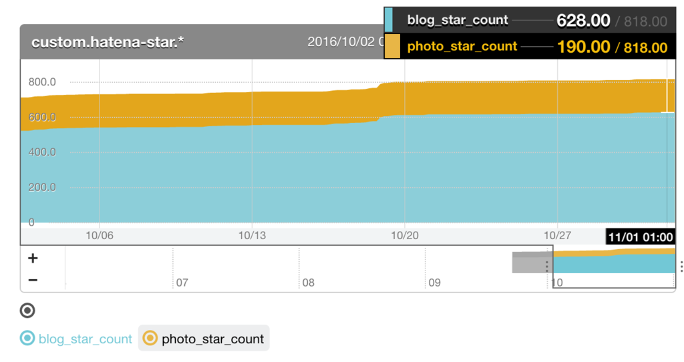Click the blog_star_count blue circle icon
The width and height of the screenshot is (684, 362).
click(x=27, y=338)
